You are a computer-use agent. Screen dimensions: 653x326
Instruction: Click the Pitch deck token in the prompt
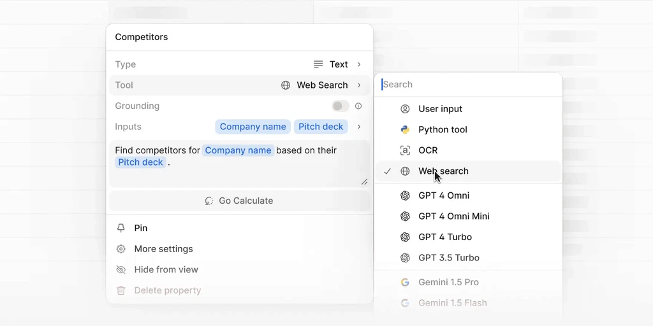(140, 162)
